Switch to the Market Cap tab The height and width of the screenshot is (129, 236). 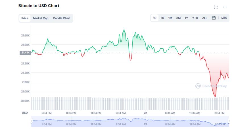[41, 18]
